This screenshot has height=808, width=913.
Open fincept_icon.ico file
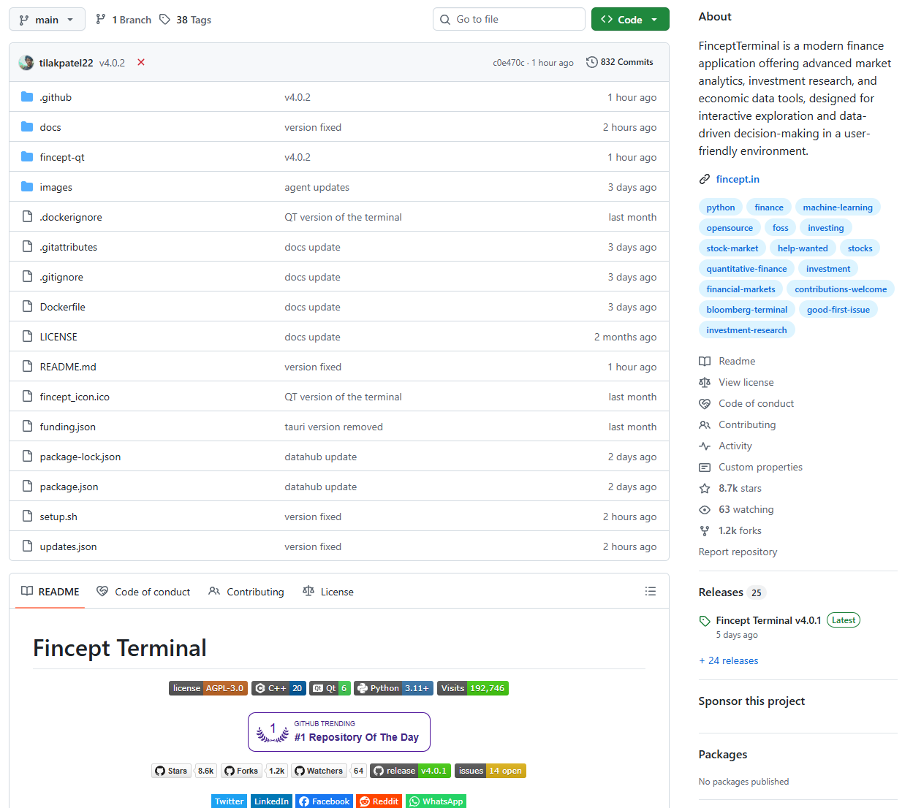75,397
